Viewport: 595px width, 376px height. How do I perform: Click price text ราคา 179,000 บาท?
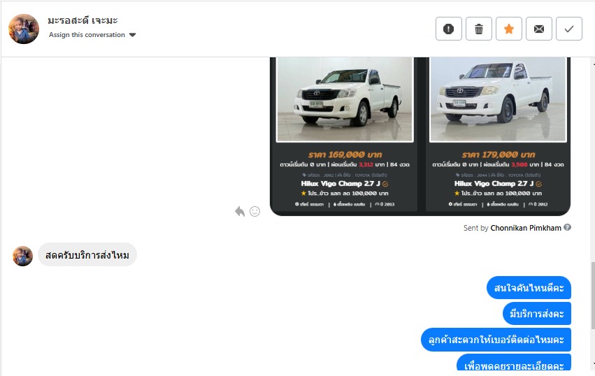tap(499, 154)
